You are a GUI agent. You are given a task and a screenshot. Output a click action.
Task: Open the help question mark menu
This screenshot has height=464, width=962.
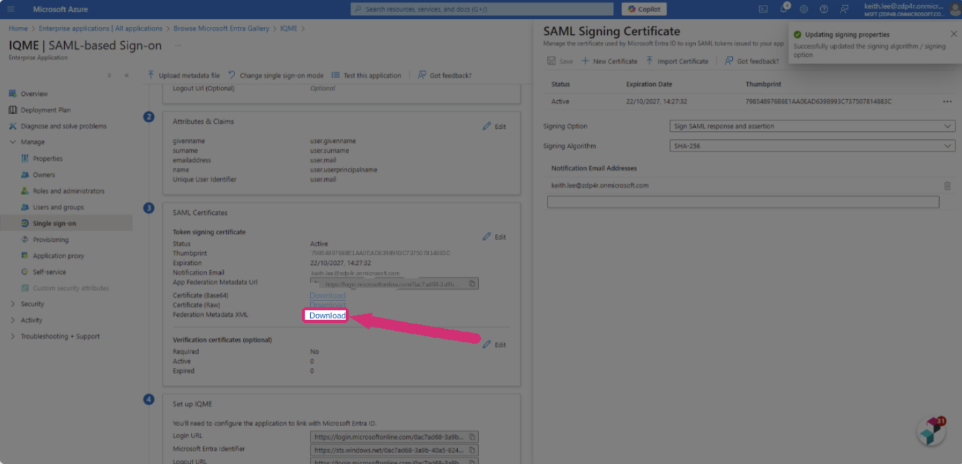point(824,9)
